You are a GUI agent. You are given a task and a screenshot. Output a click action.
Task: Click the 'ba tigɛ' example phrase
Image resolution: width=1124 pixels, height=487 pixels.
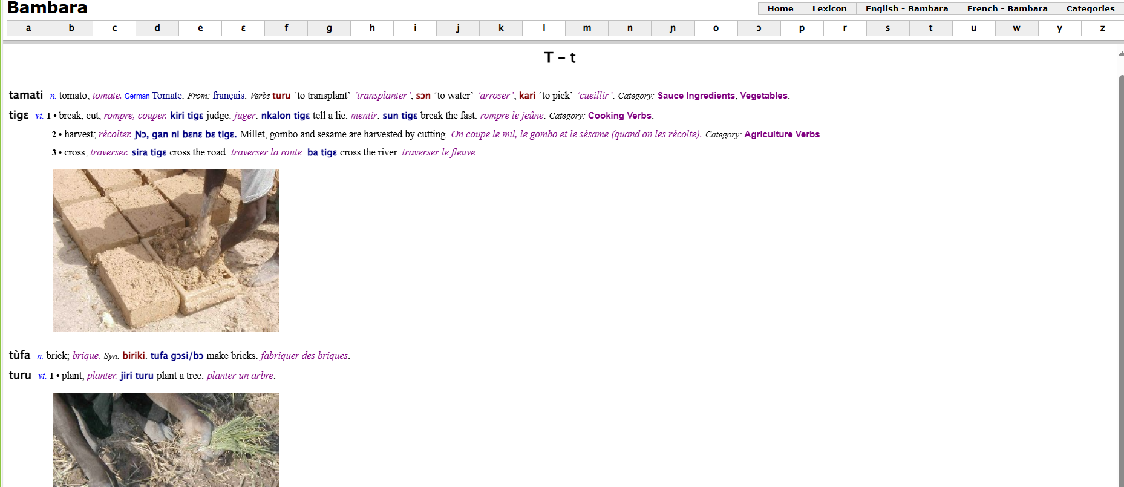[x=322, y=152]
